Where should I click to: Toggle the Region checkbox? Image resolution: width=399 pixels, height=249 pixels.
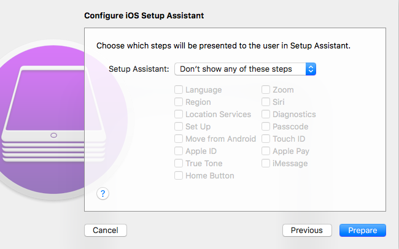tap(179, 102)
